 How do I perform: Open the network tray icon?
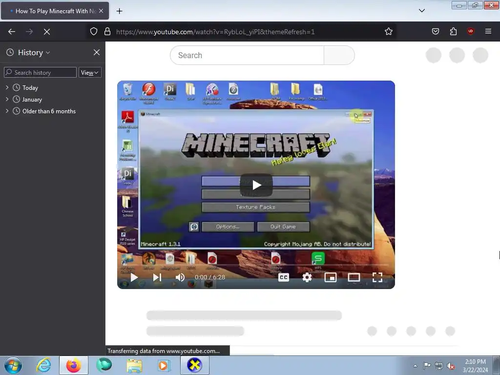(439, 366)
